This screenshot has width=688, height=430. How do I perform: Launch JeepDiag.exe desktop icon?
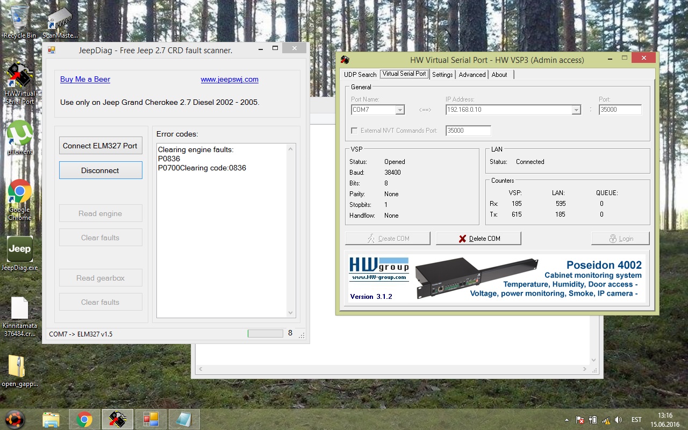pyautogui.click(x=20, y=253)
